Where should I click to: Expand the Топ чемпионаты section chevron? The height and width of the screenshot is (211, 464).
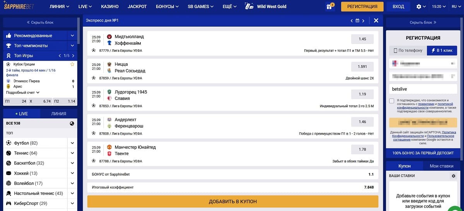coord(72,46)
